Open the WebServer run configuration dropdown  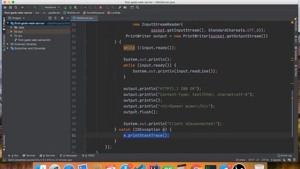coord(50,8)
